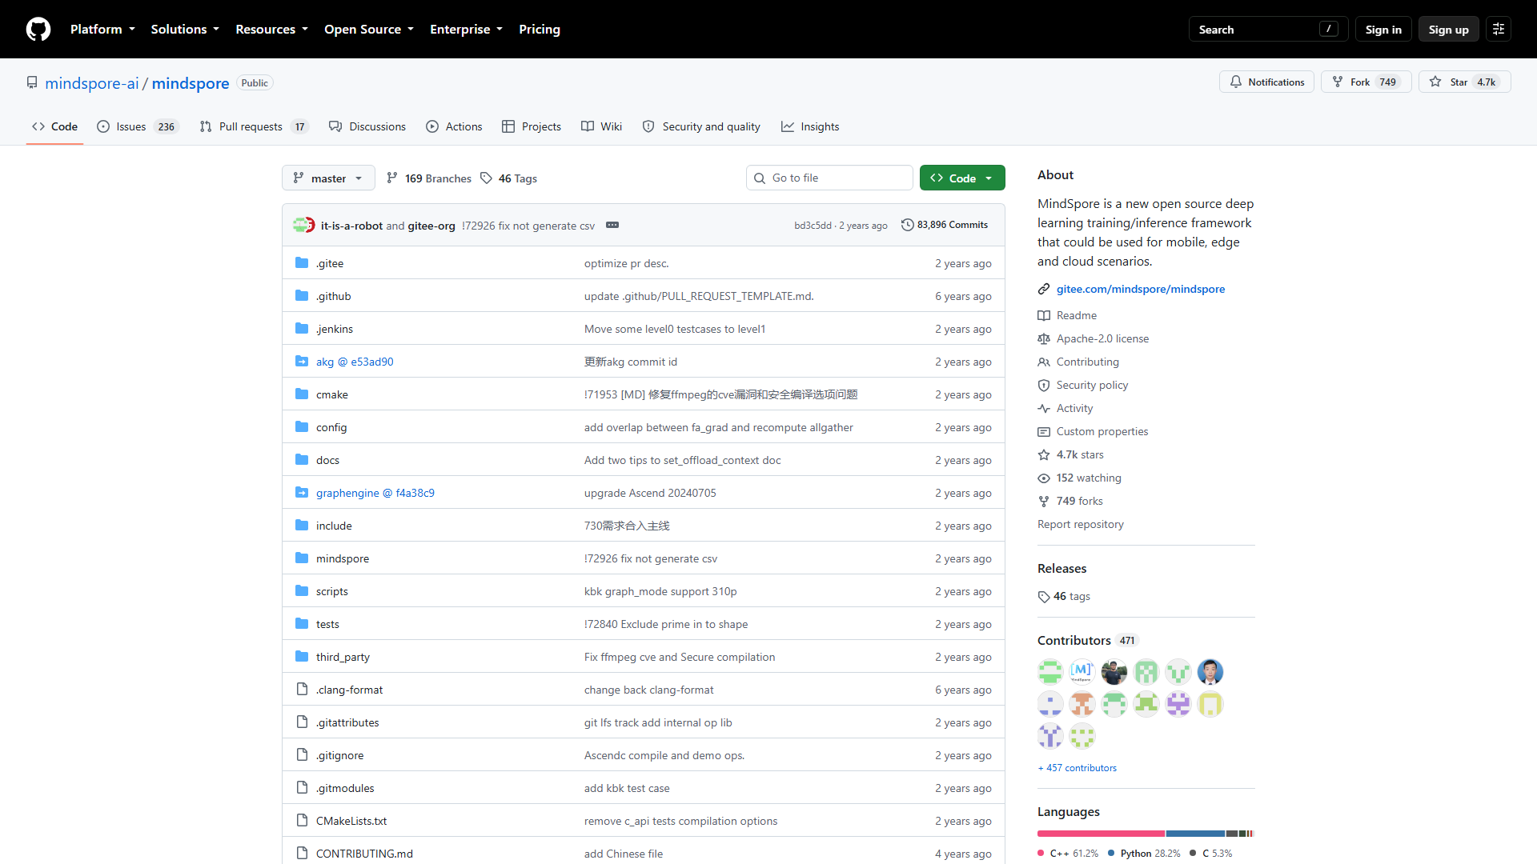1537x864 pixels.
Task: Click the bell Notifications button
Action: pos(1266,82)
